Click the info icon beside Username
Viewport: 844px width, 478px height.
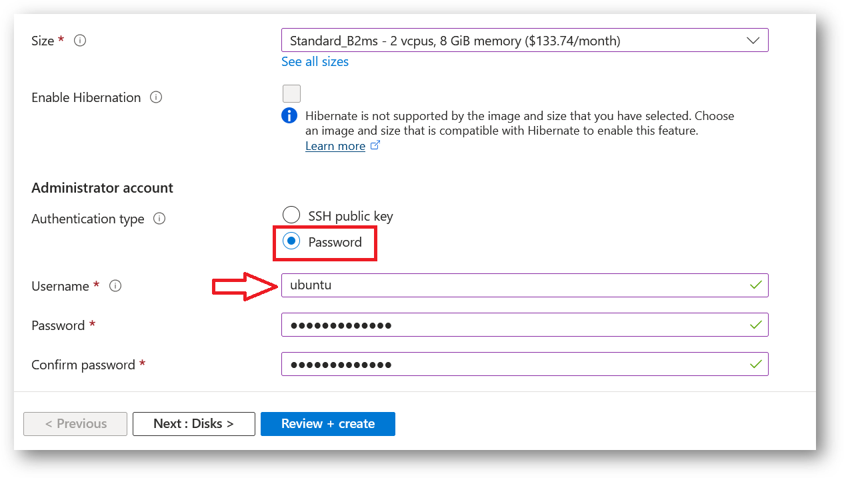[115, 286]
